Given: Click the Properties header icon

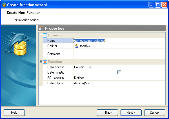Looking at the screenshot, I should (x=41, y=28).
